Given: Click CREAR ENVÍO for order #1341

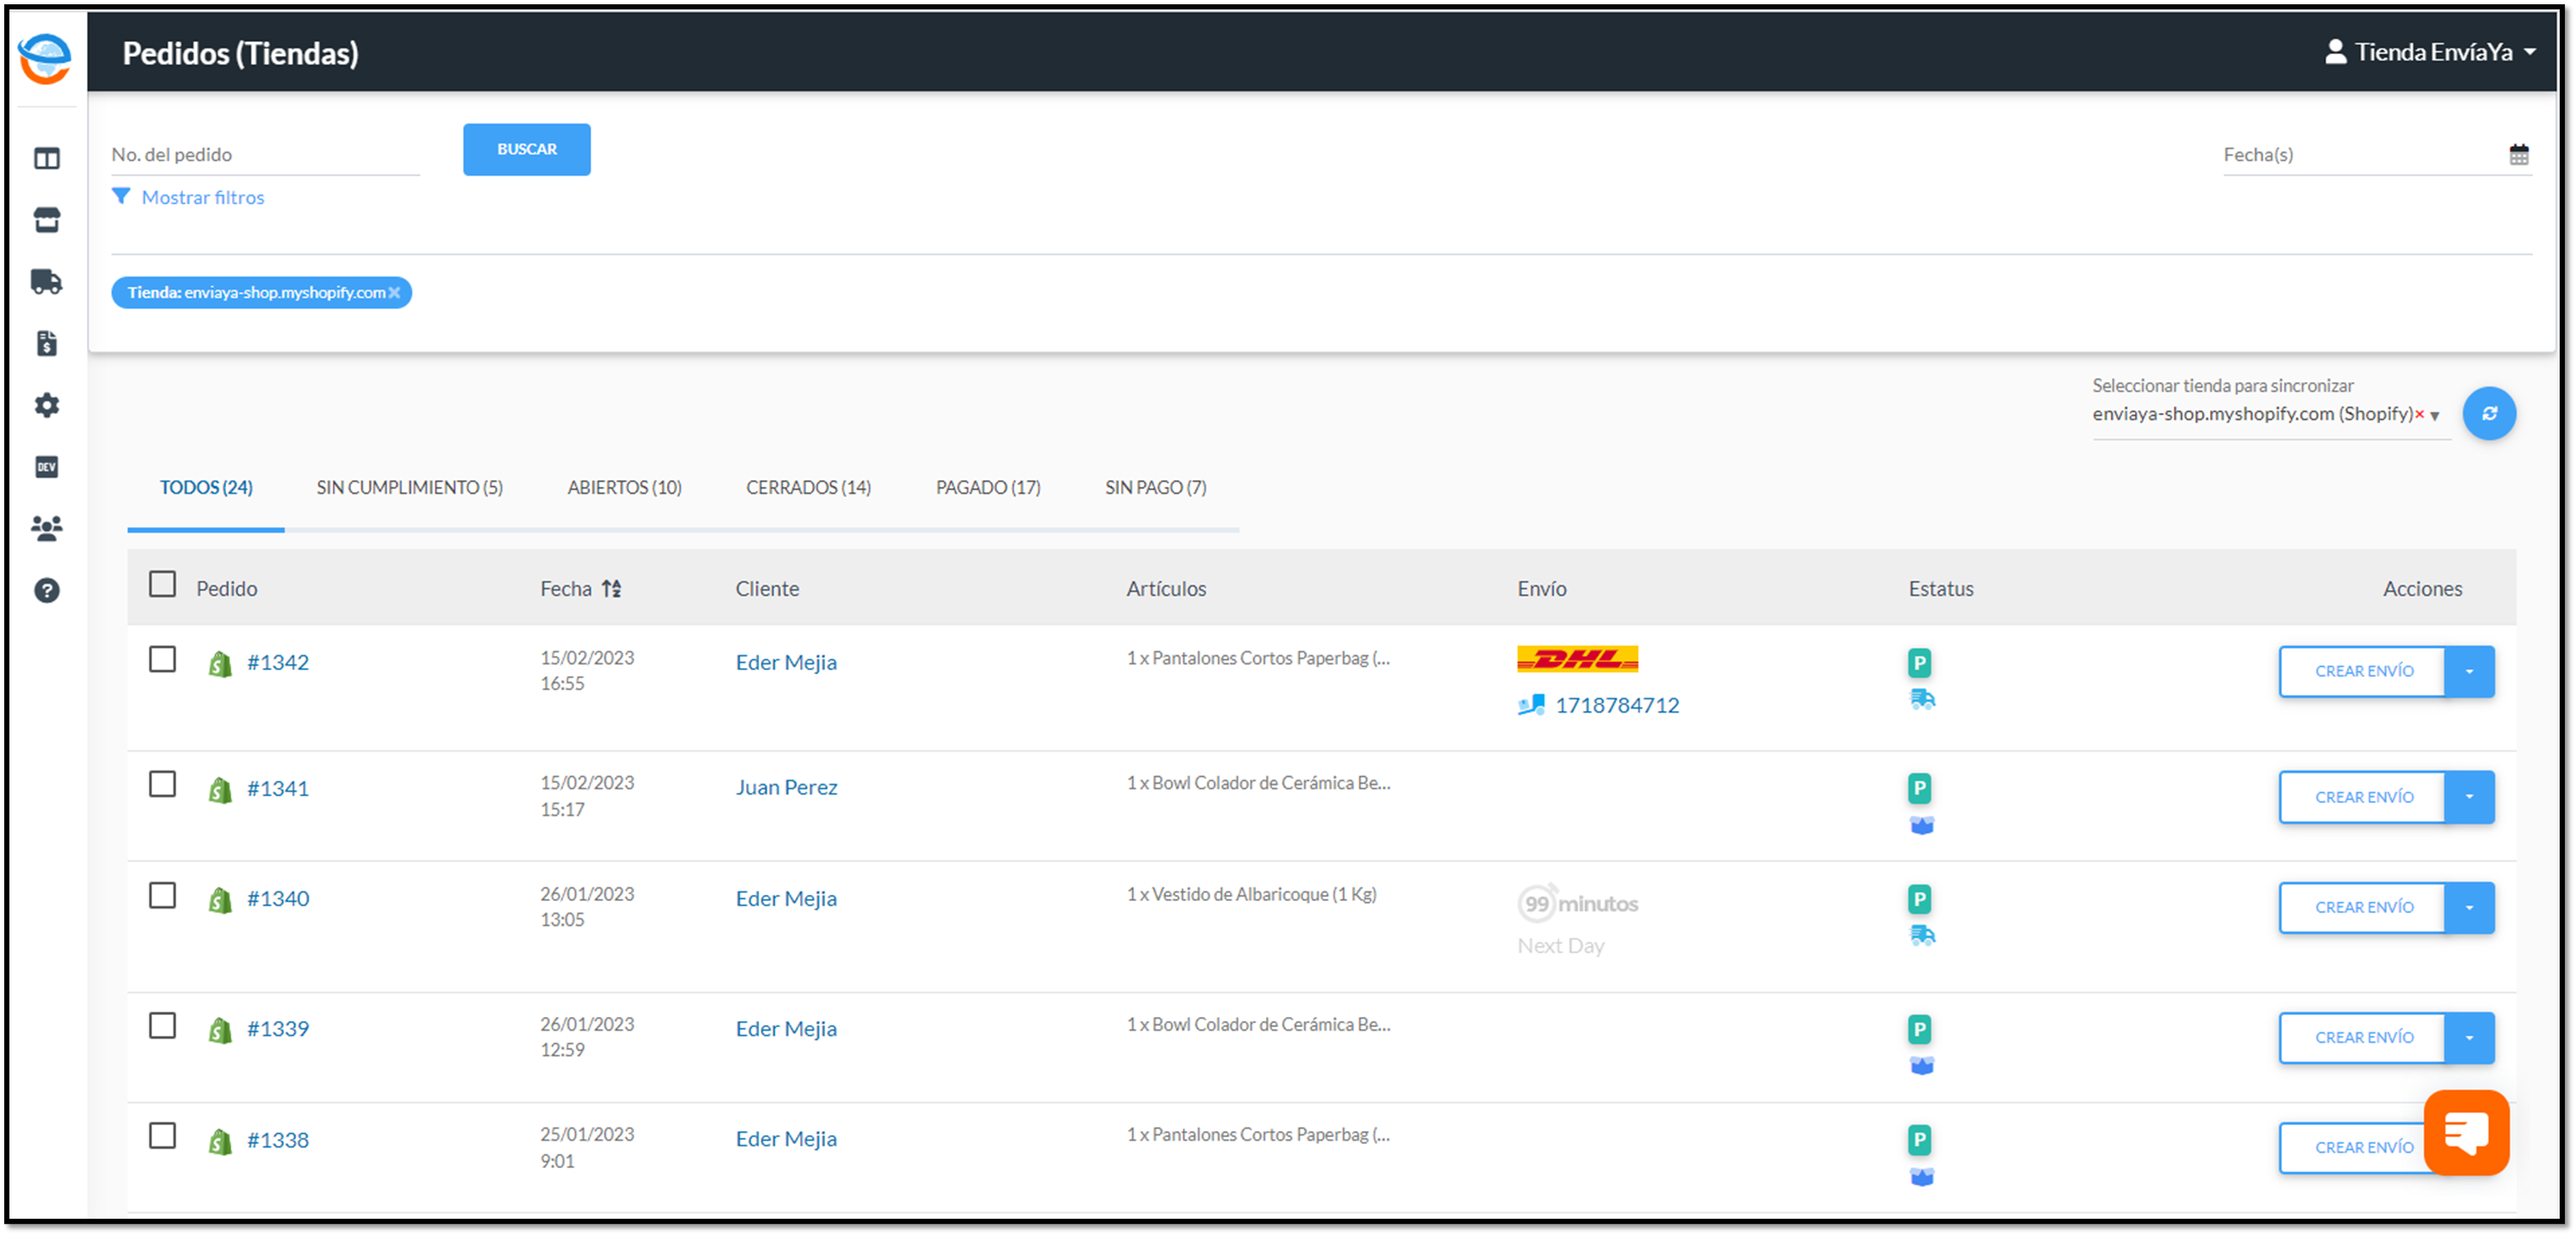Looking at the screenshot, I should 2362,797.
